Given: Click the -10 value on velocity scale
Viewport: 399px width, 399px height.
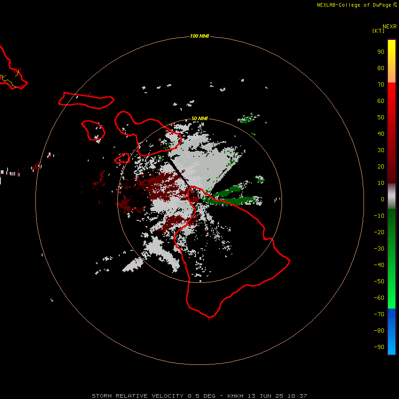Looking at the screenshot, I should click(379, 216).
